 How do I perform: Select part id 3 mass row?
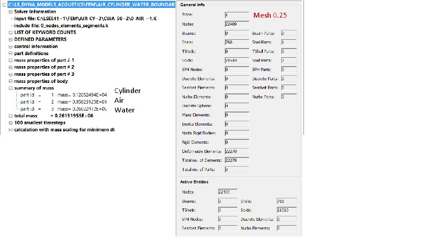tap(64, 109)
